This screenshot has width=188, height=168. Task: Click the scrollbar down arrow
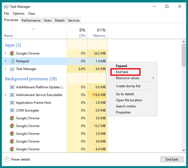(x=184, y=150)
